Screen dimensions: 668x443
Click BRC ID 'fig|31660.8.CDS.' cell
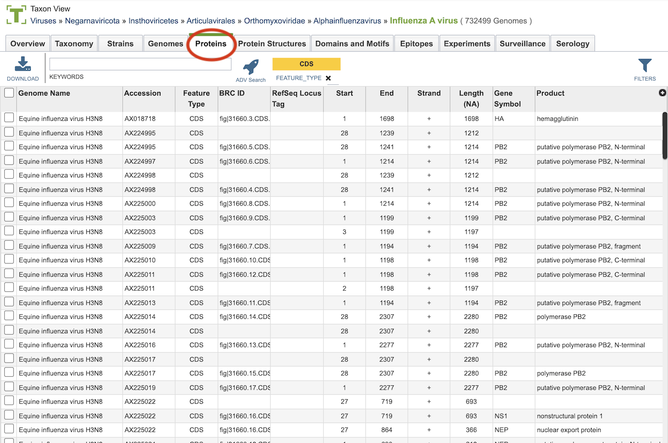[245, 203]
